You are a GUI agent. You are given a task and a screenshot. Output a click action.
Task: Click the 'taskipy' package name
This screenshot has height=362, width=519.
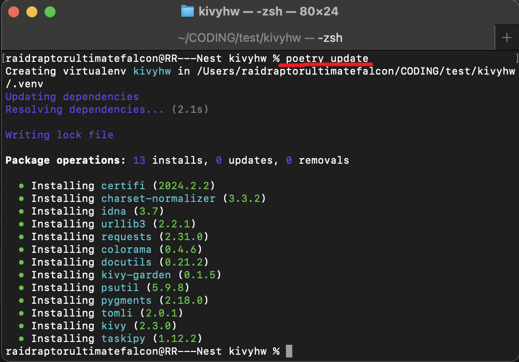tap(123, 338)
